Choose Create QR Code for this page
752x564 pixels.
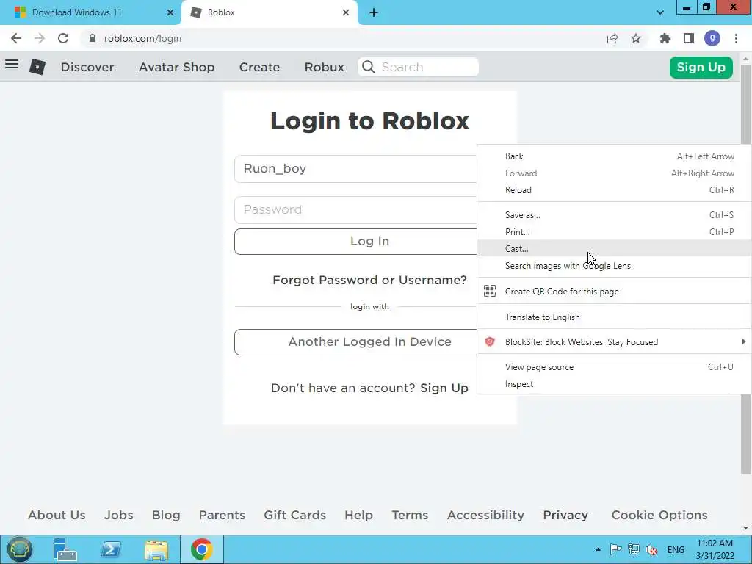point(615,291)
